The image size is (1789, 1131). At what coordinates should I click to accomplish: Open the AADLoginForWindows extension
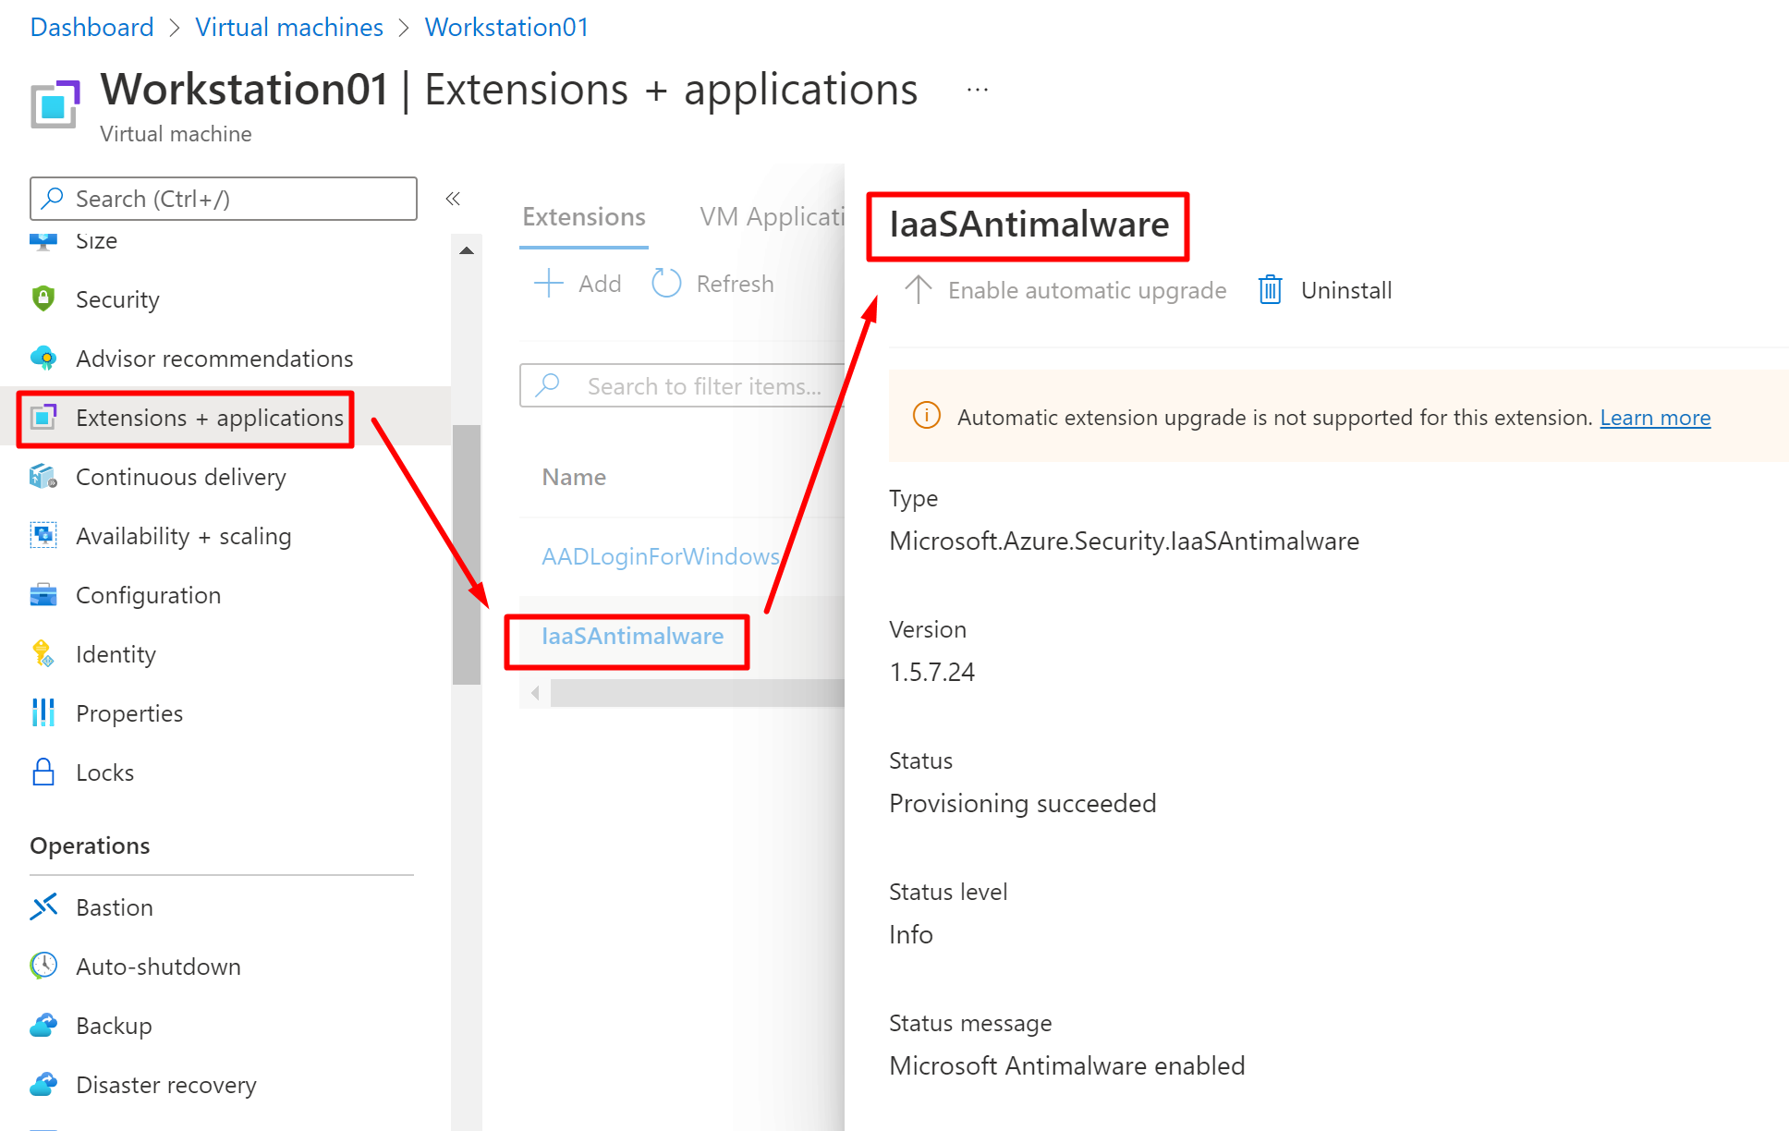(660, 556)
